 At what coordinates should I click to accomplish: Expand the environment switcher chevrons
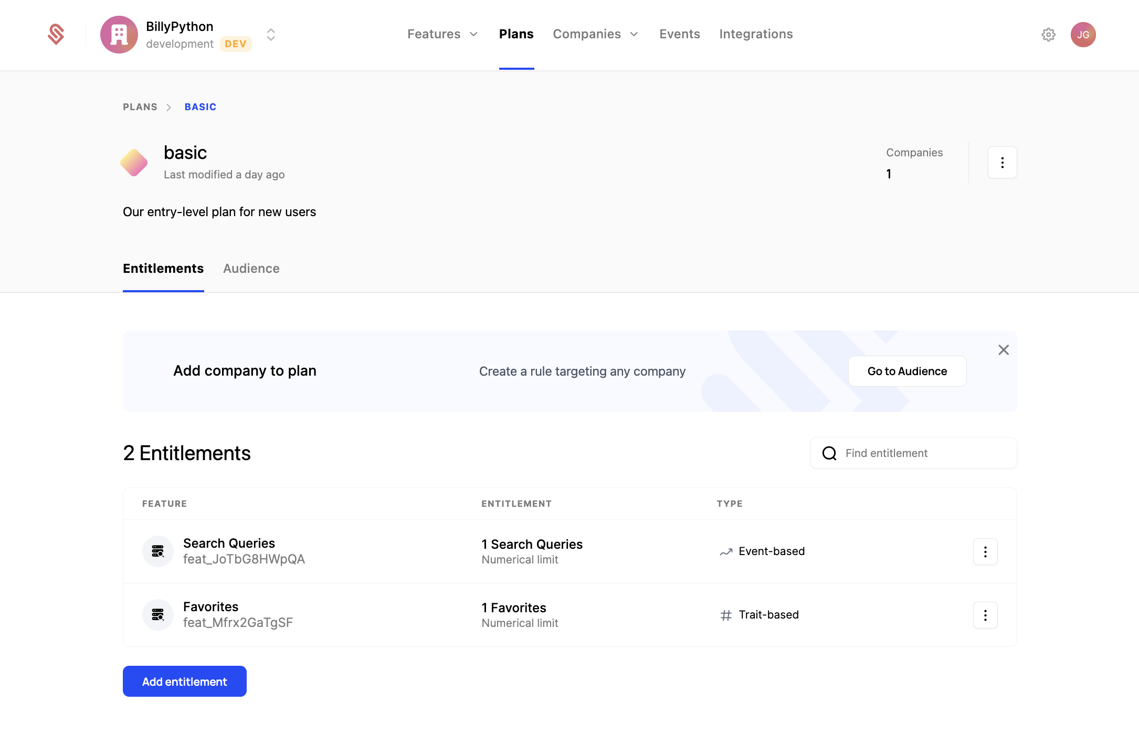[271, 35]
